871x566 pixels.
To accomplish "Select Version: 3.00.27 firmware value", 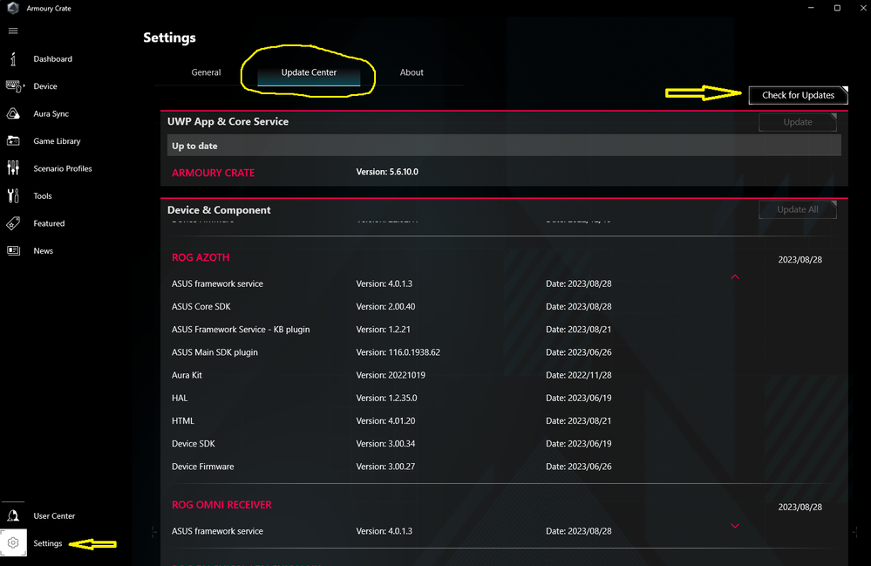I will click(x=385, y=467).
